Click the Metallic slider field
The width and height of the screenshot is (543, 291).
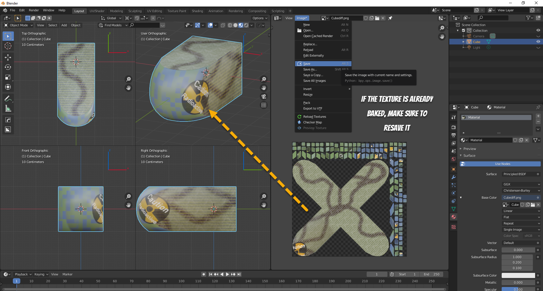tap(518, 283)
